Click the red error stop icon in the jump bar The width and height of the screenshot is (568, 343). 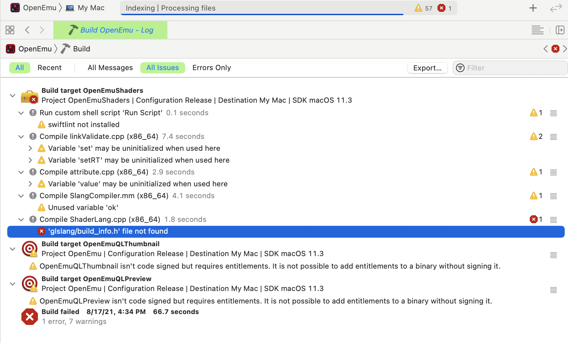[x=555, y=48]
